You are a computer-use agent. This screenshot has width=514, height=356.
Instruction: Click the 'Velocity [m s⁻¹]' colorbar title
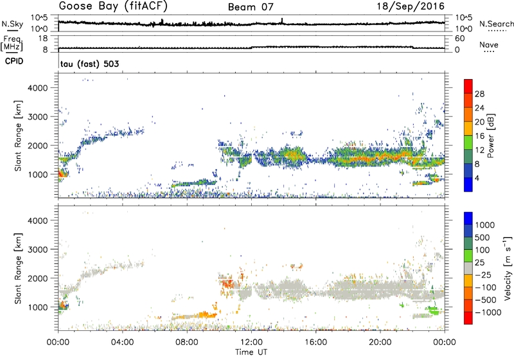508,267
